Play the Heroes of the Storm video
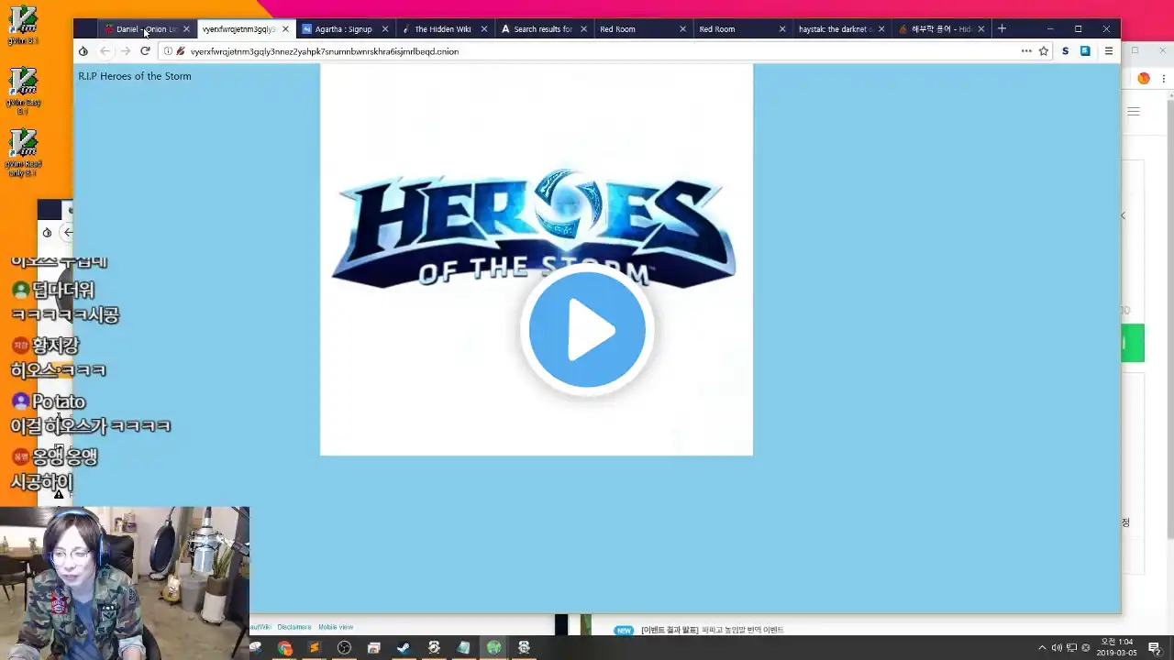The width and height of the screenshot is (1174, 660). tap(587, 330)
